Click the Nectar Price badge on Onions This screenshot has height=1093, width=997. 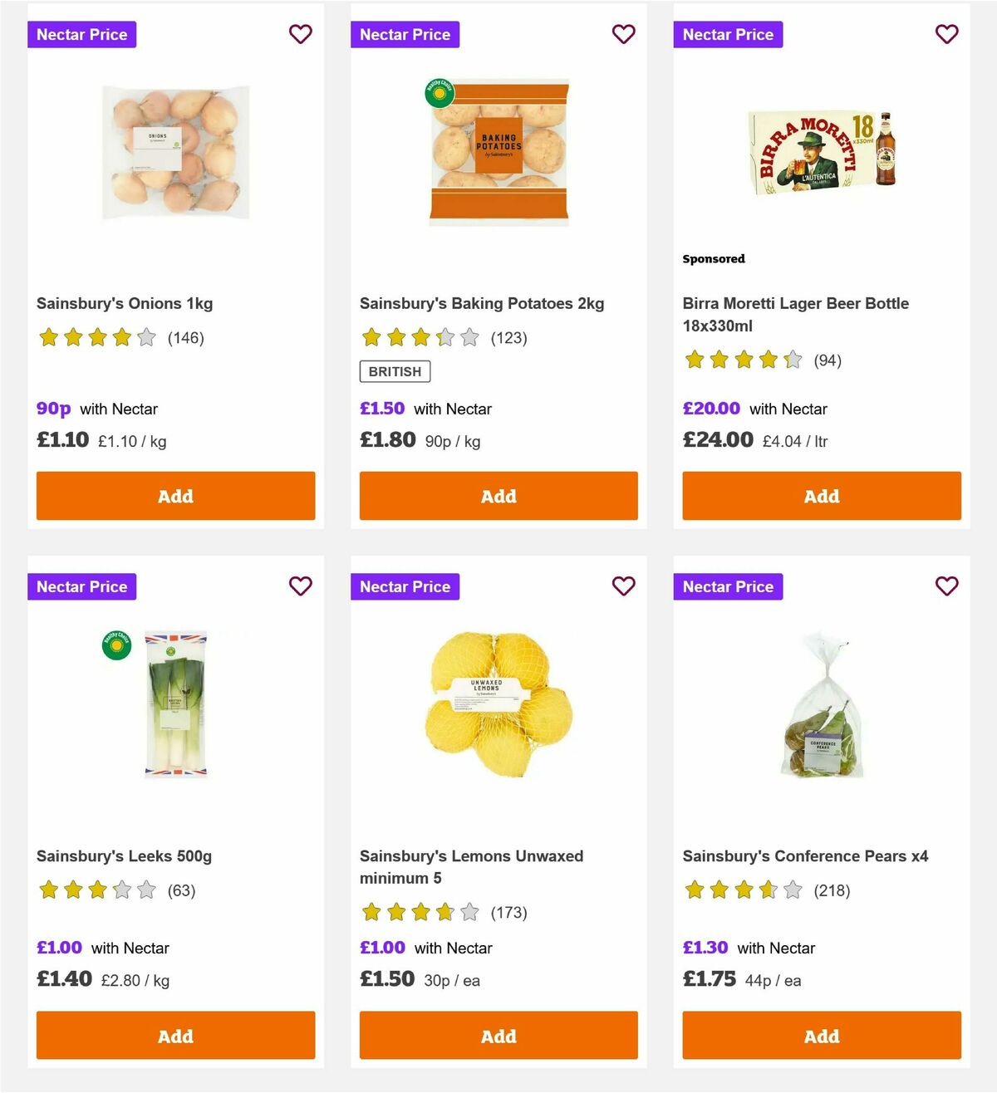81,34
